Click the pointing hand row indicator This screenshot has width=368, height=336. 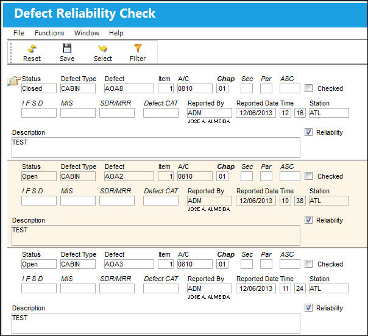14,81
